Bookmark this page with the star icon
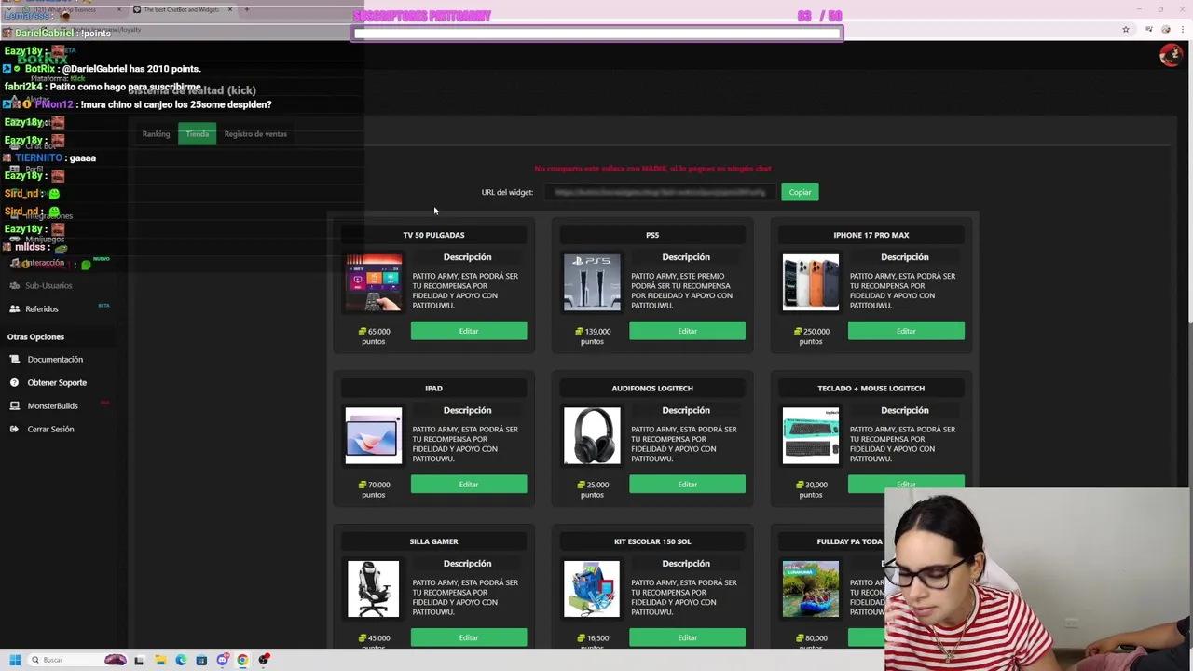Viewport: 1193px width, 671px height. click(x=1126, y=30)
